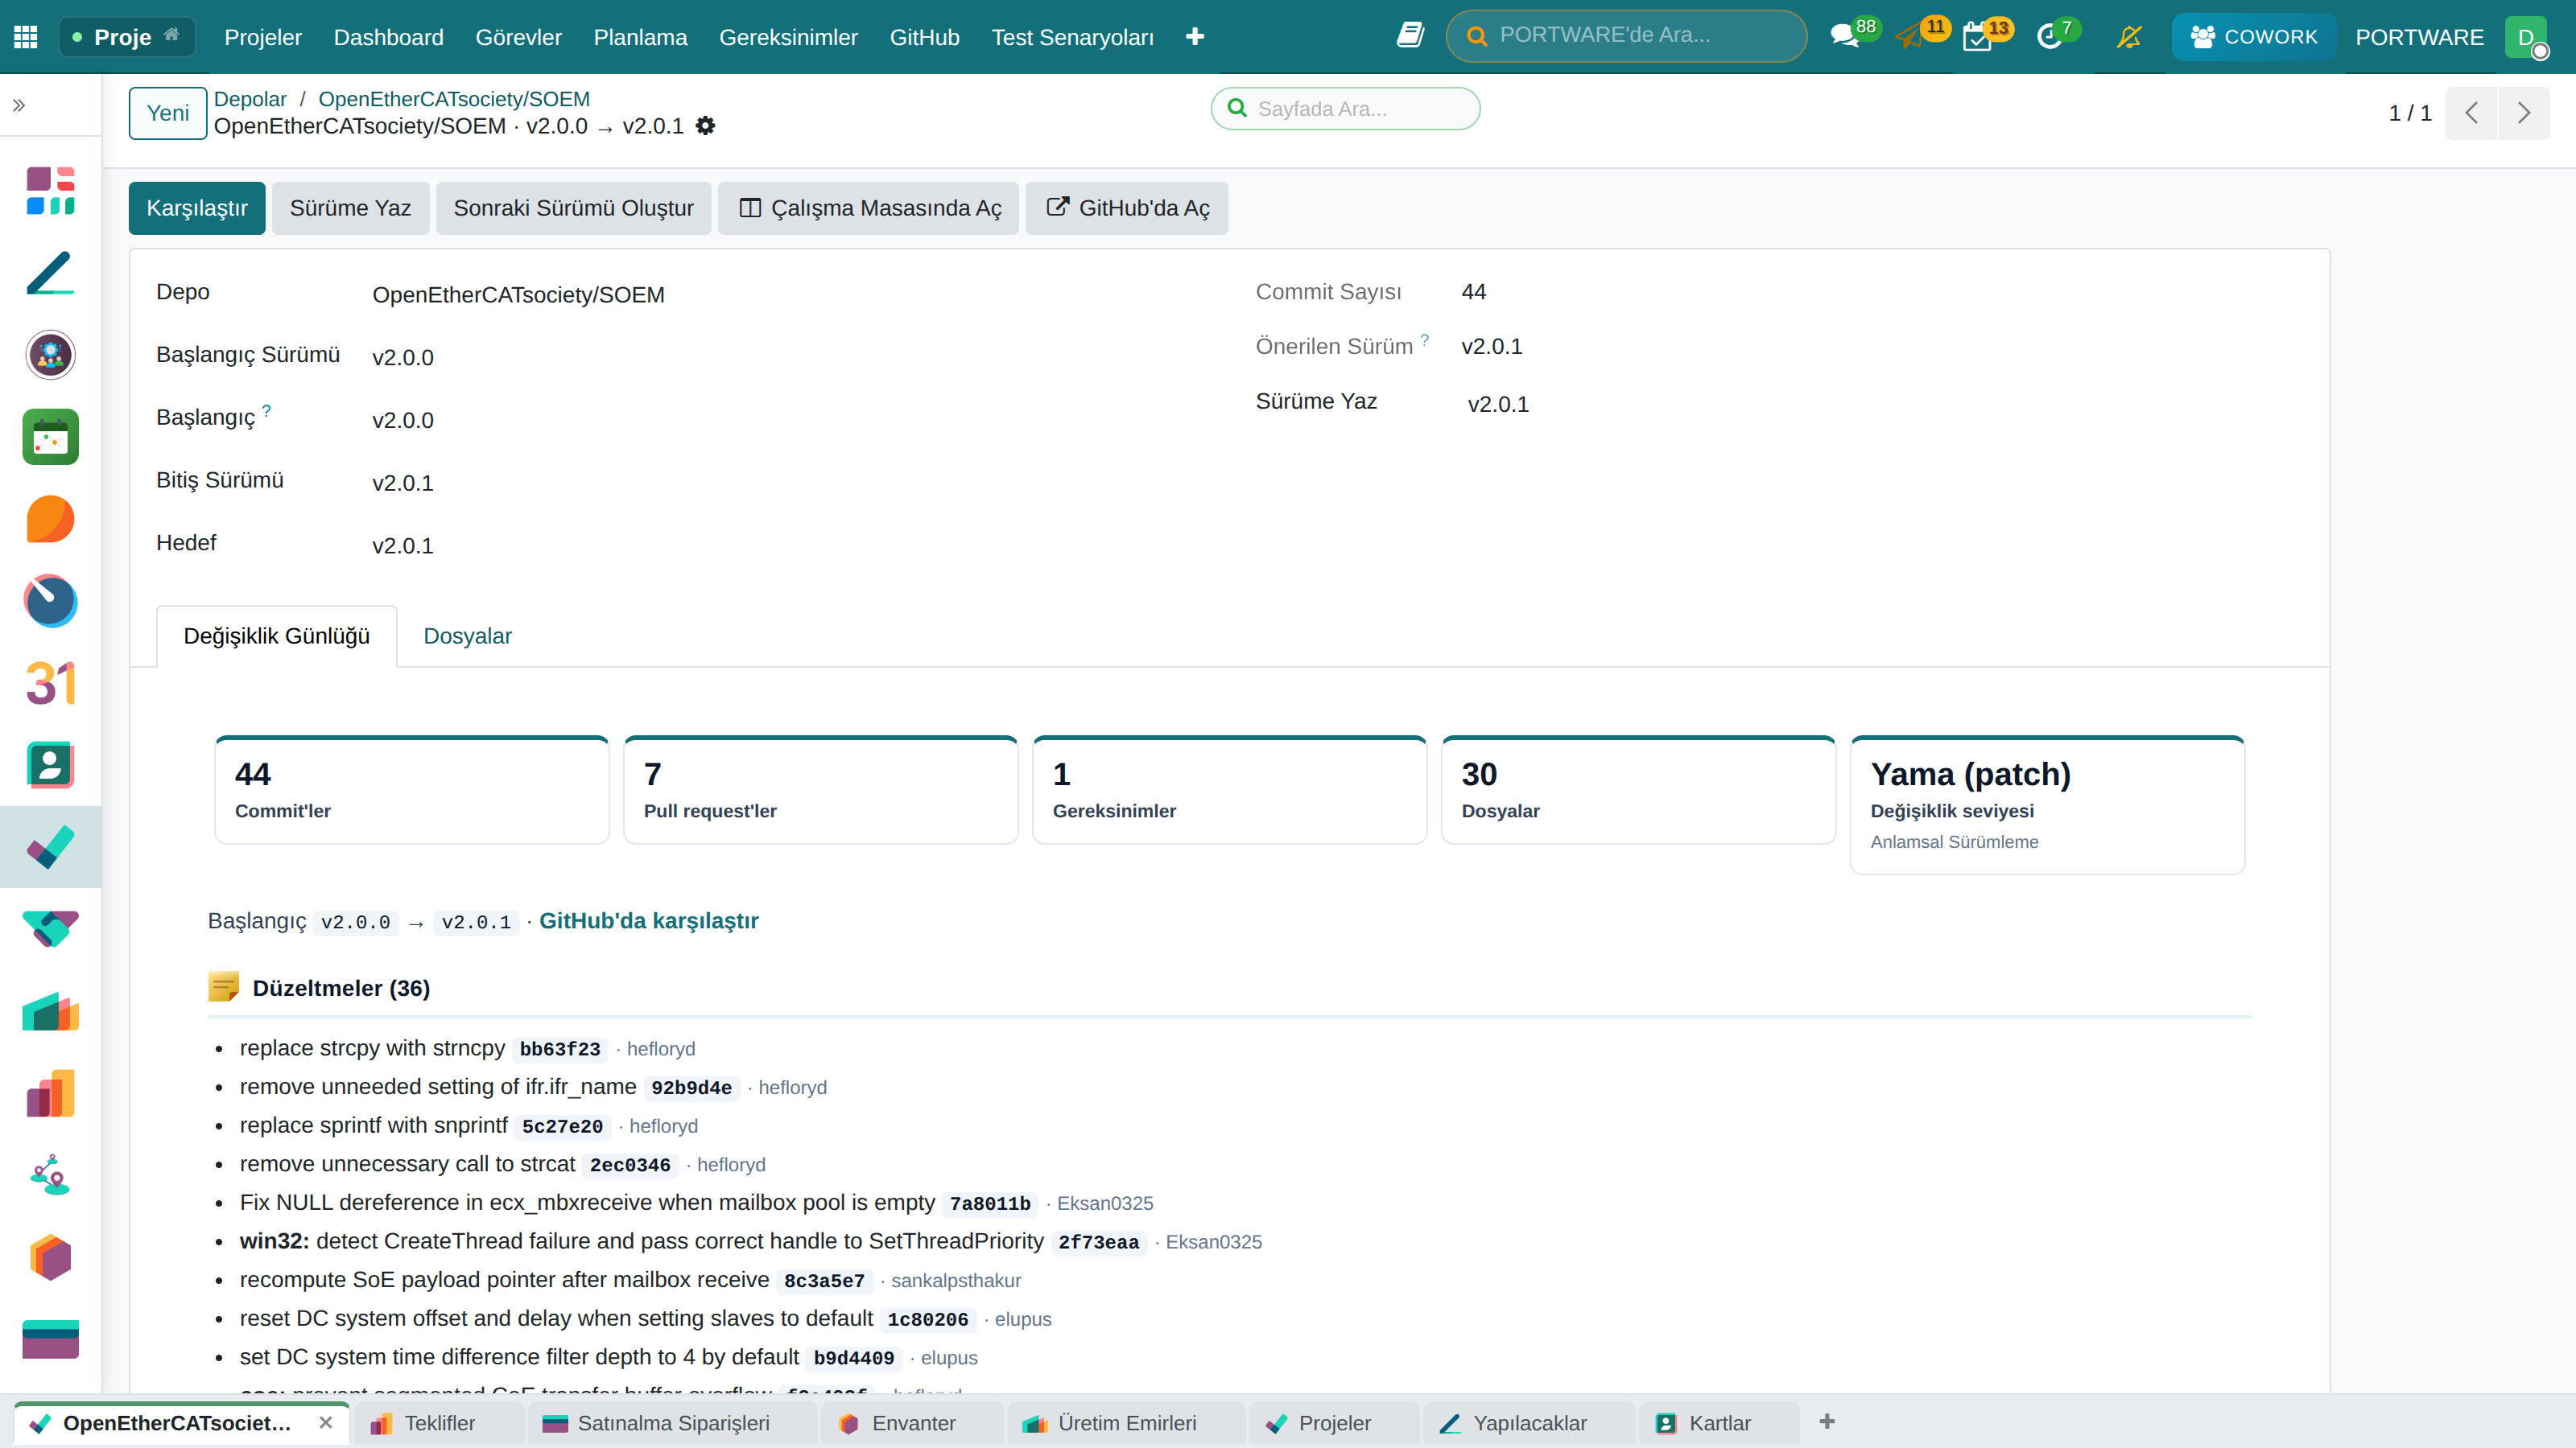Open the calendar activities icon
2576x1448 pixels.
[1977, 37]
